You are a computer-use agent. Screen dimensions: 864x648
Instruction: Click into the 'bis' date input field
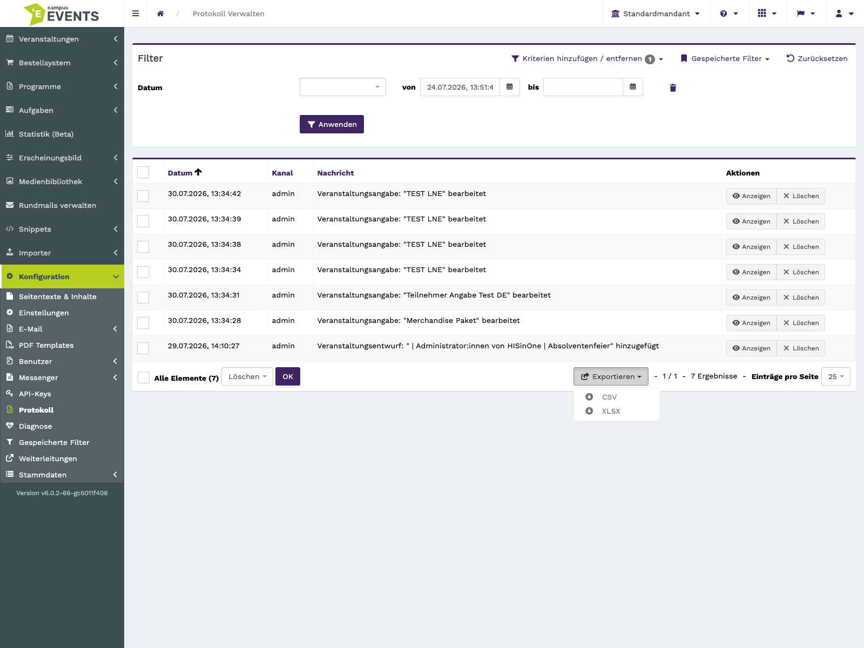583,87
